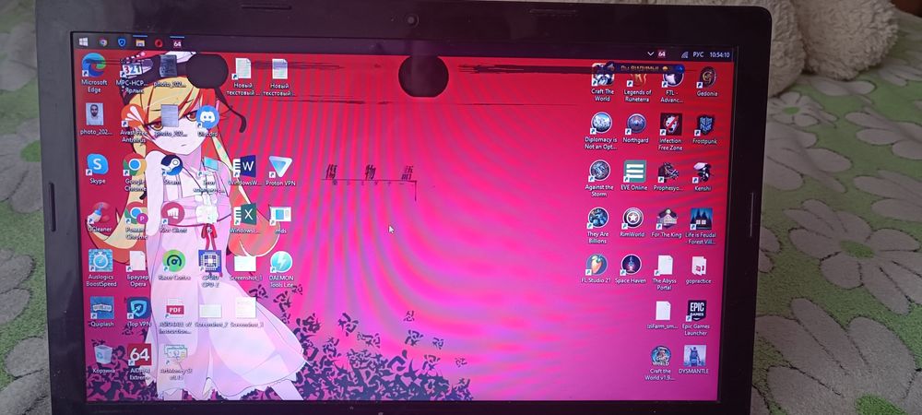
Task: Open the Kenshi shortcut
Action: [702, 176]
